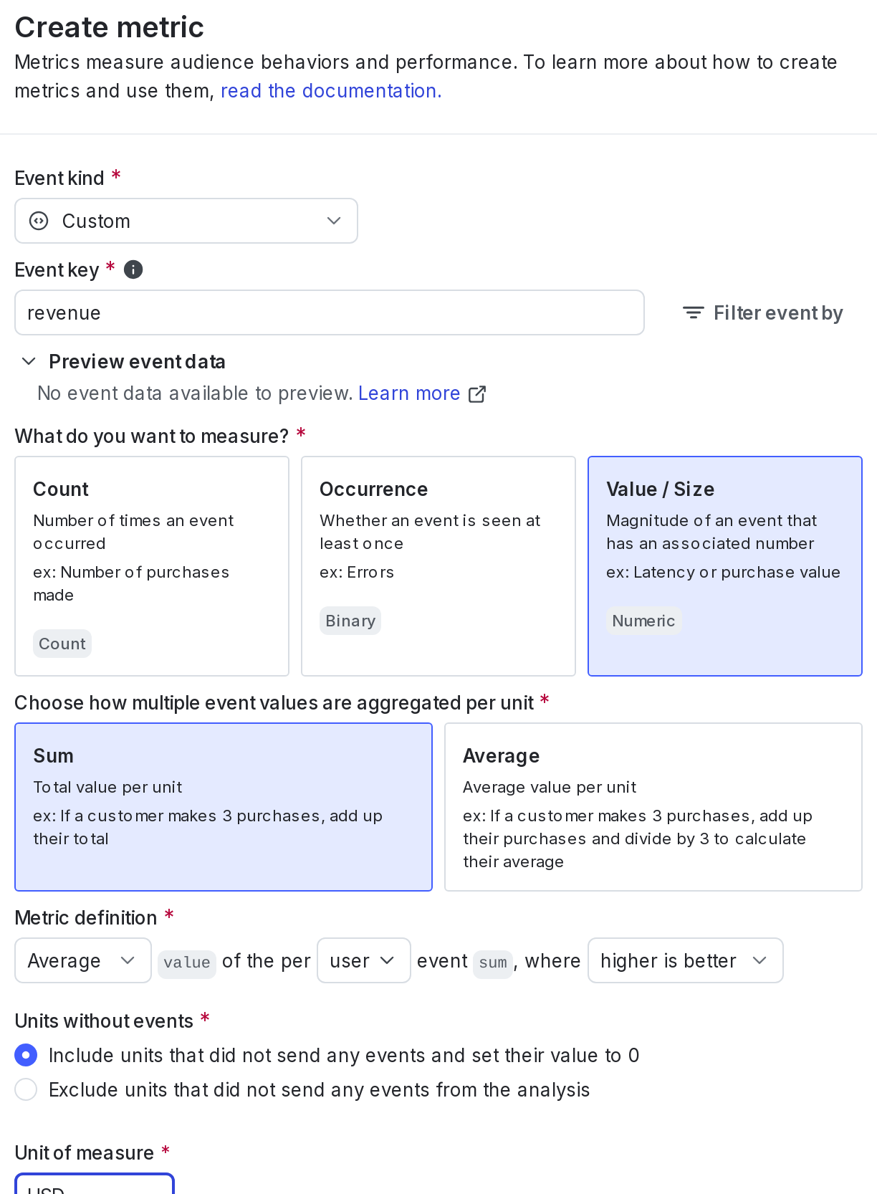
Task: Collapse the Preview event data chevron
Action: [x=29, y=361]
